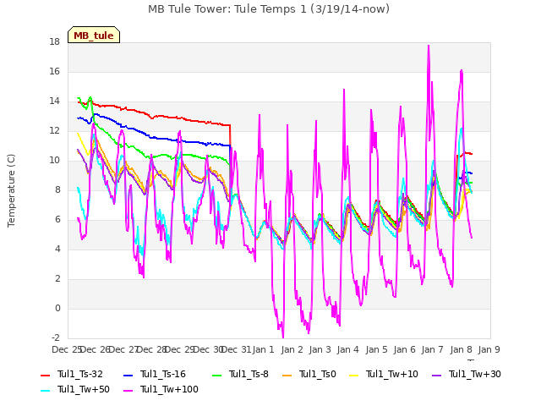Select the Tul1_Tw+100 legend label
541x406 pixels.
click(169, 389)
